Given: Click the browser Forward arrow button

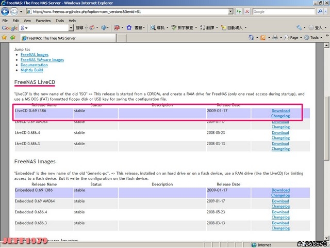Looking at the screenshot, I should 14,11.
